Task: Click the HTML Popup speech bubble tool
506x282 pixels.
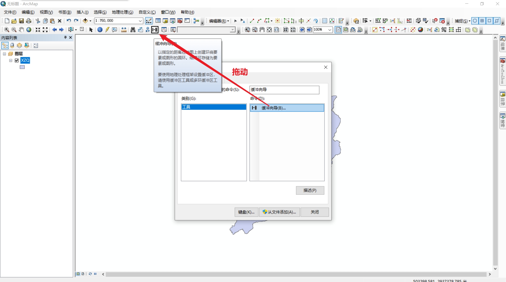Action: point(114,30)
